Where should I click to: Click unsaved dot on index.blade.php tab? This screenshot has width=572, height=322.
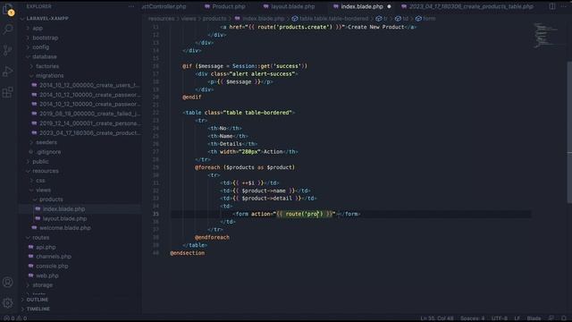click(390, 6)
